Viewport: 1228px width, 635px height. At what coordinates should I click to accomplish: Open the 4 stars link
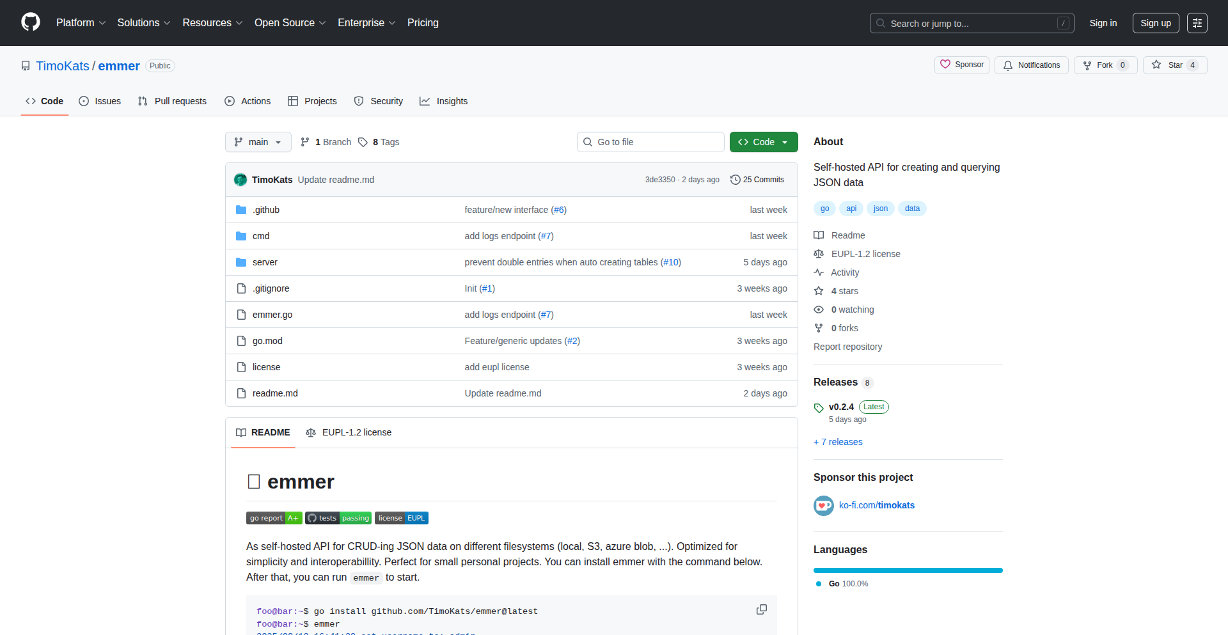[x=836, y=291]
